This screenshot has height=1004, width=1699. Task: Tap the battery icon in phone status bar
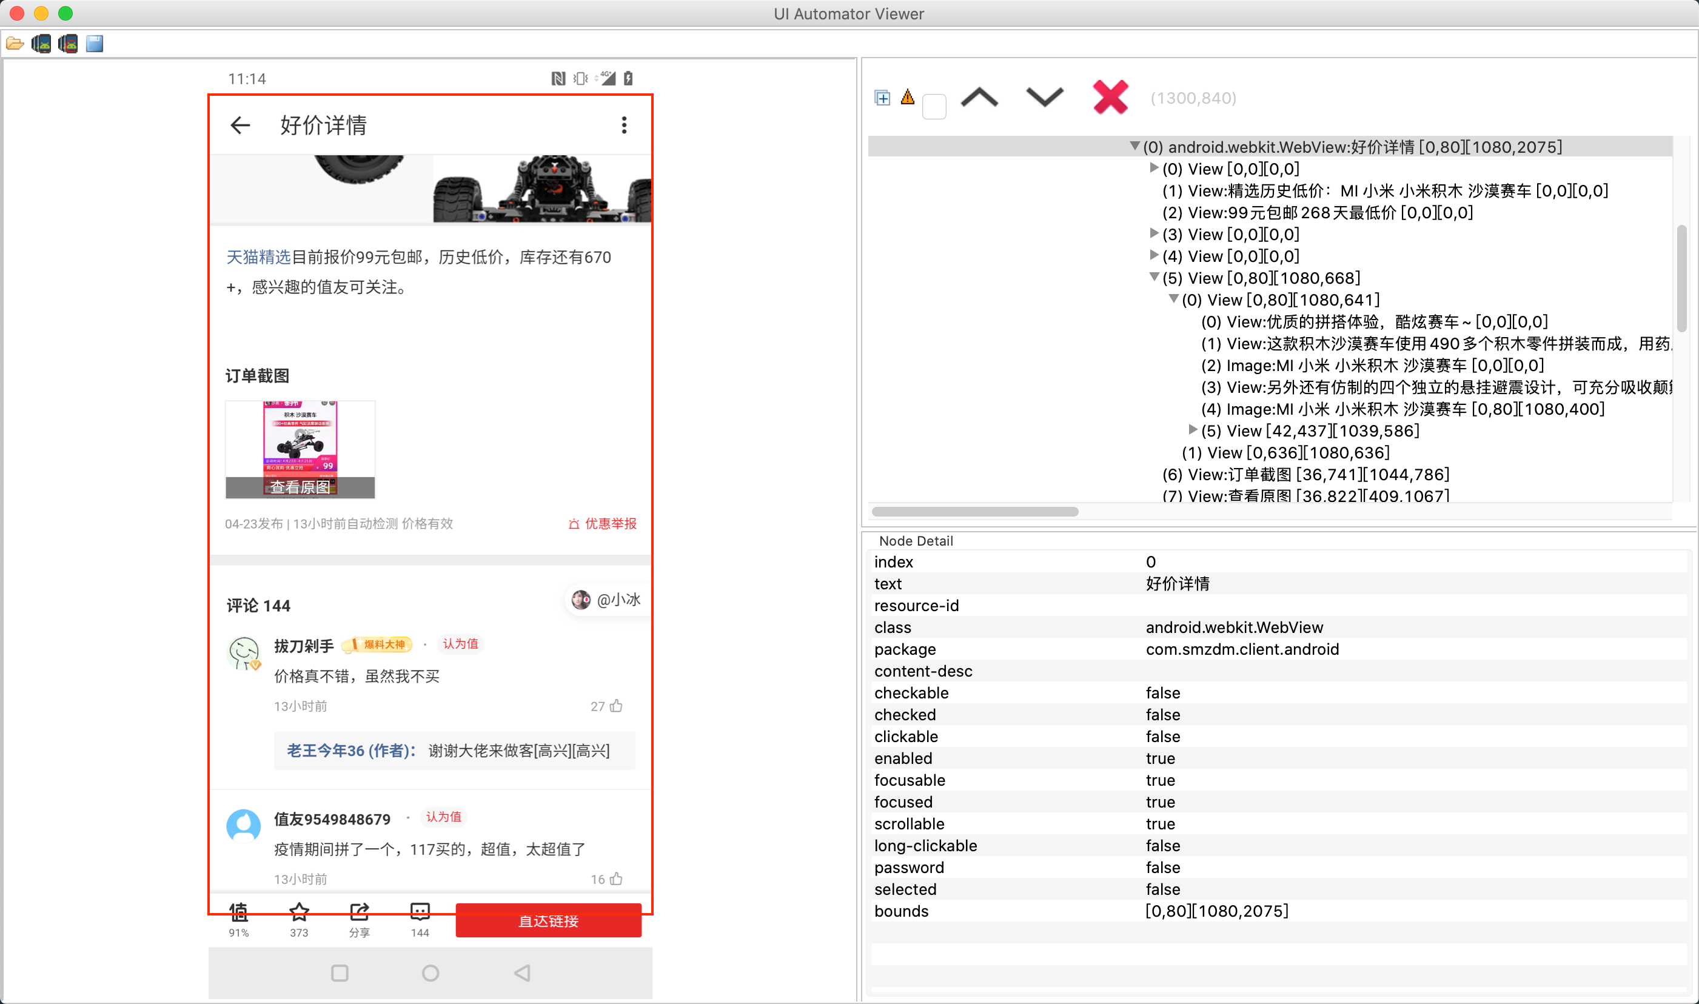tap(629, 78)
